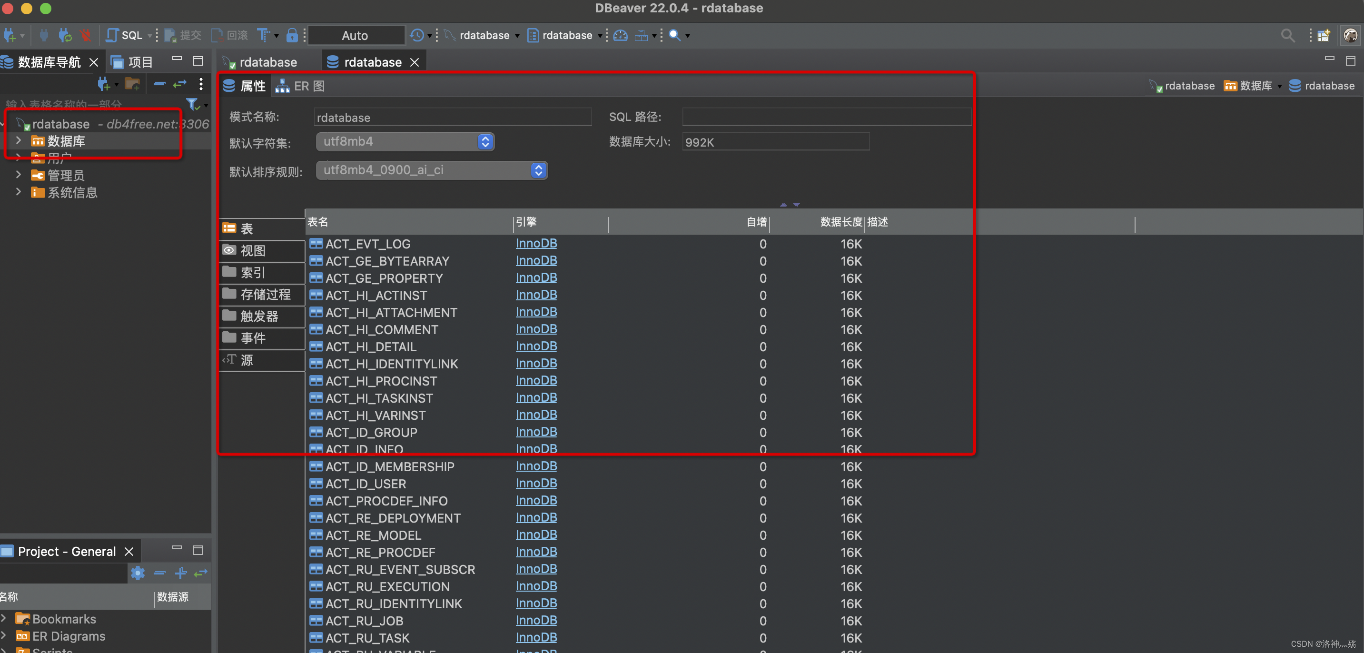Click the 模式名称 rdatabase text field

pyautogui.click(x=453, y=117)
